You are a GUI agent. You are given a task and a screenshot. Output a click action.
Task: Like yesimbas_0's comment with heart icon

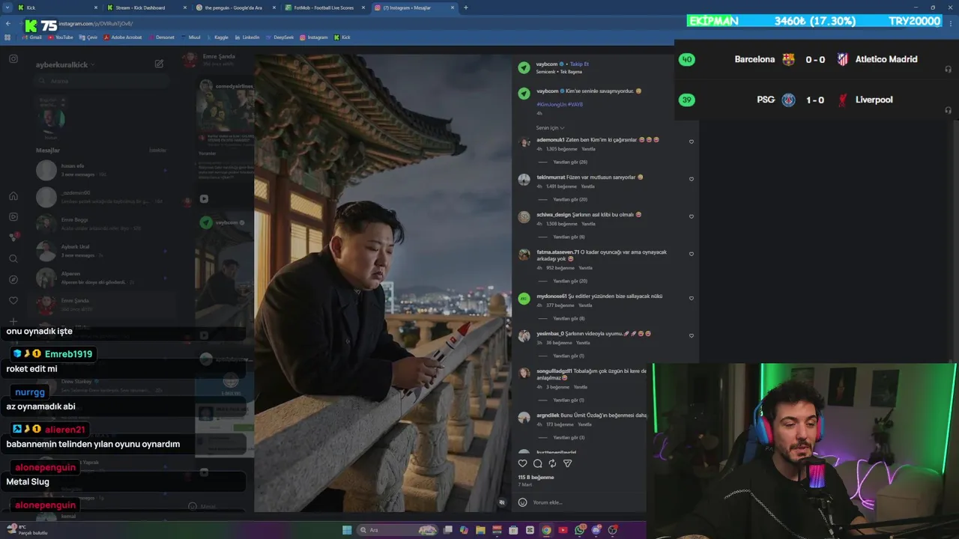click(692, 335)
